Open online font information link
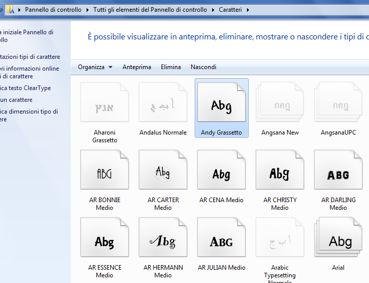This screenshot has width=369, height=283. (x=29, y=72)
